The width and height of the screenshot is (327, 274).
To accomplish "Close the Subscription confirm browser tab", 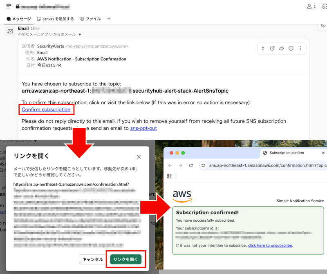I will tap(323, 153).
